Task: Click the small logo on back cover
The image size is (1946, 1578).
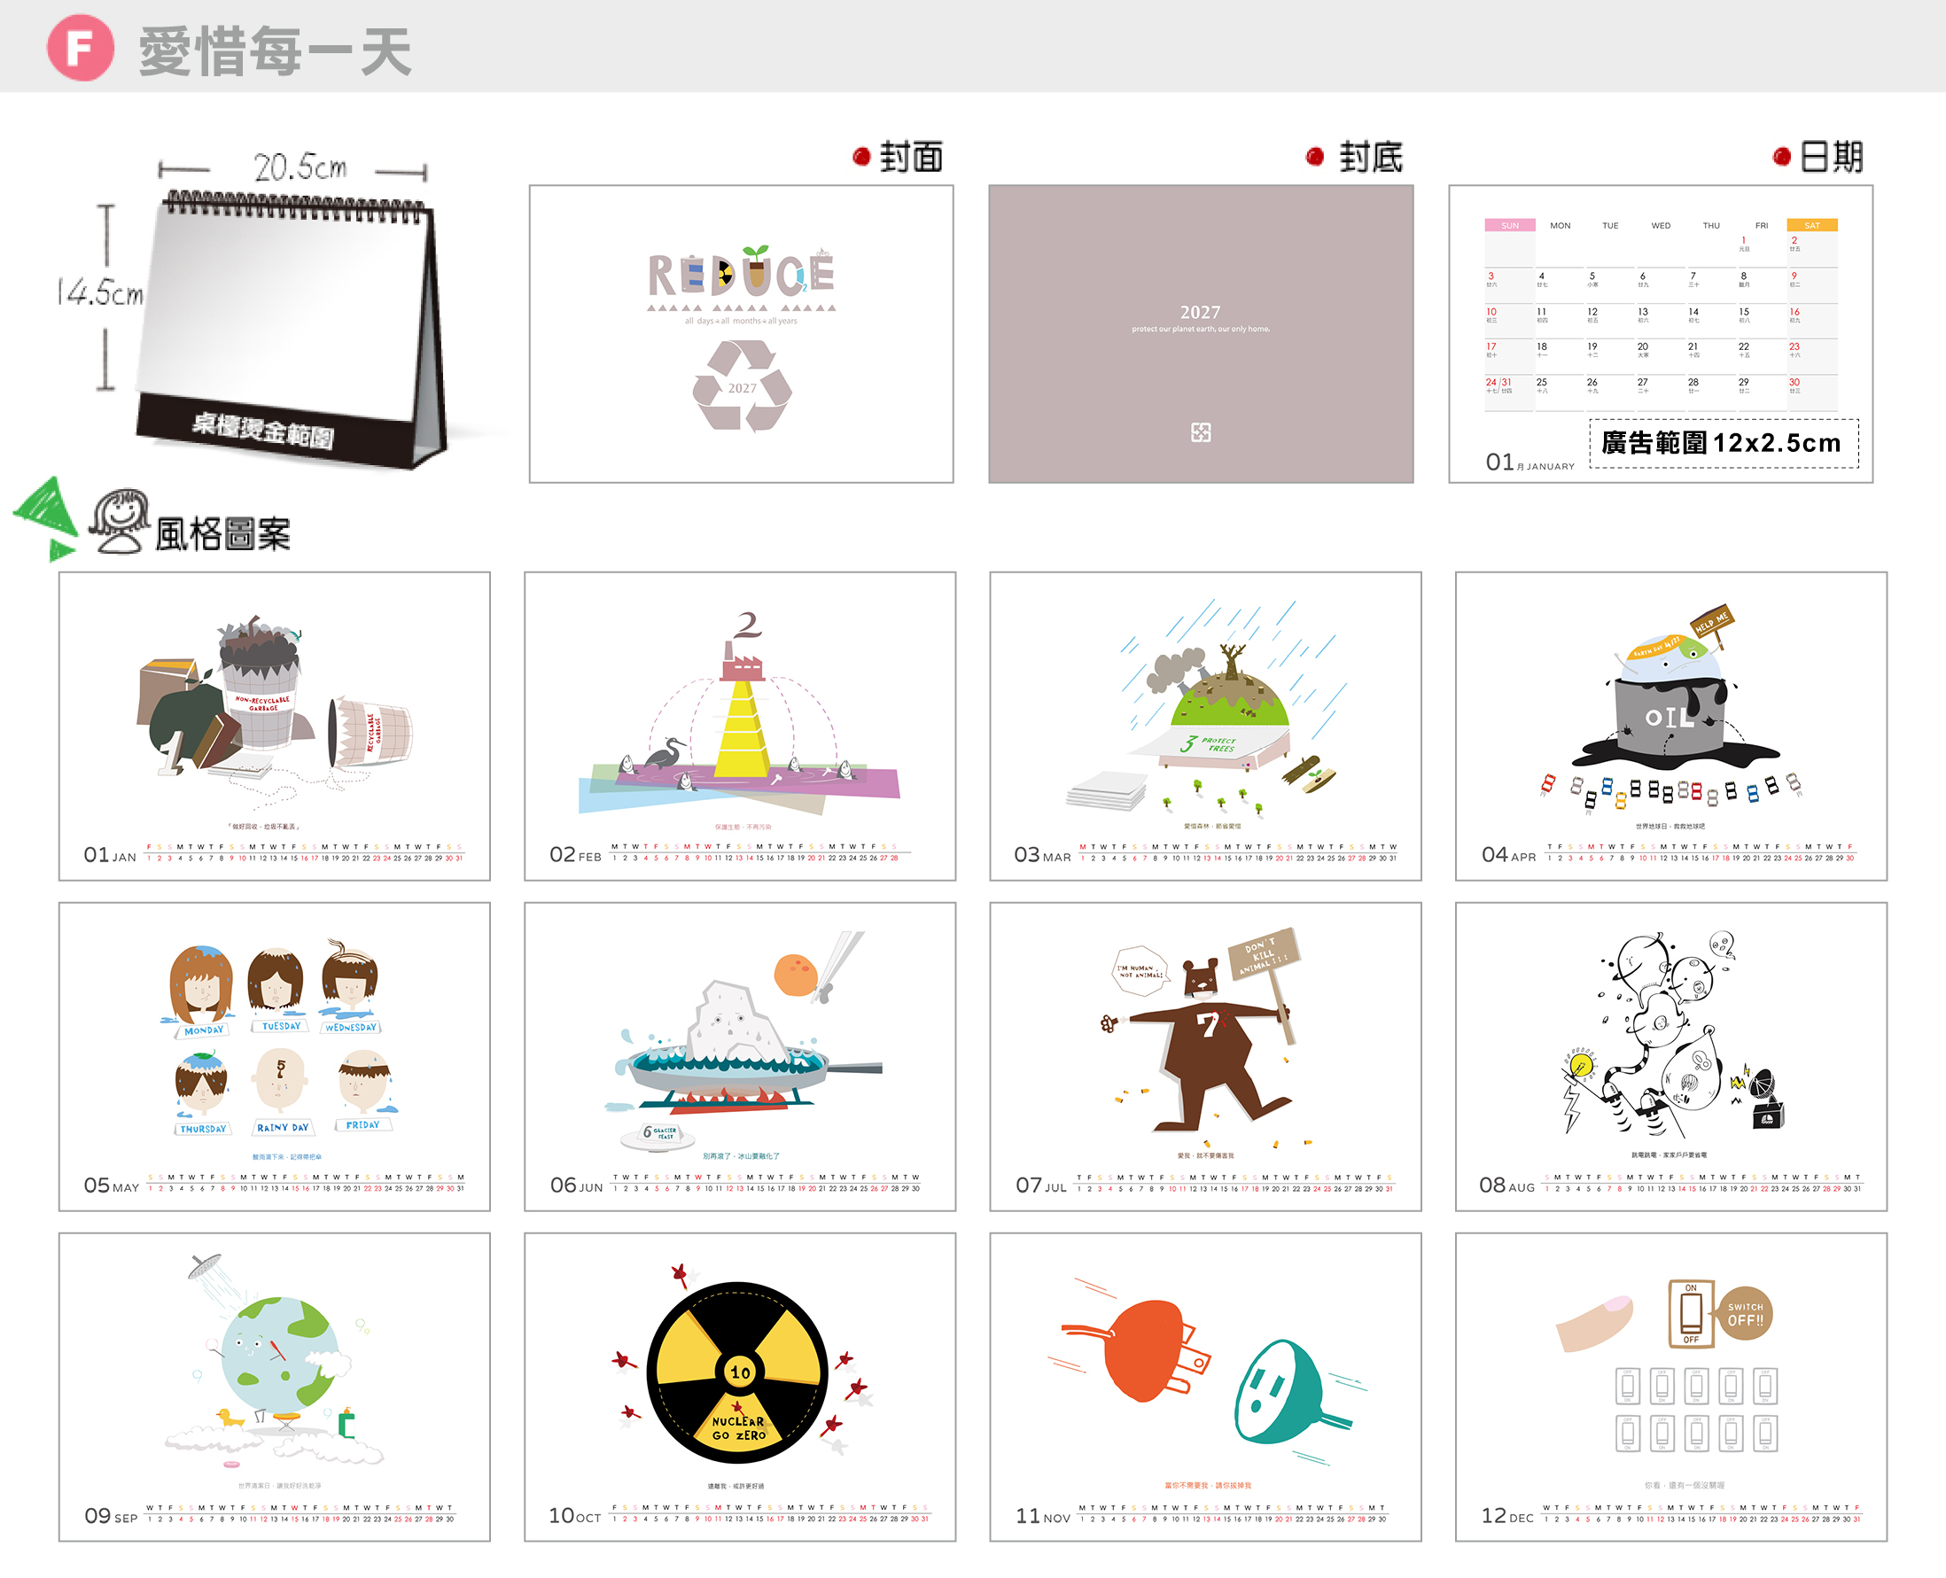Action: click(1201, 432)
